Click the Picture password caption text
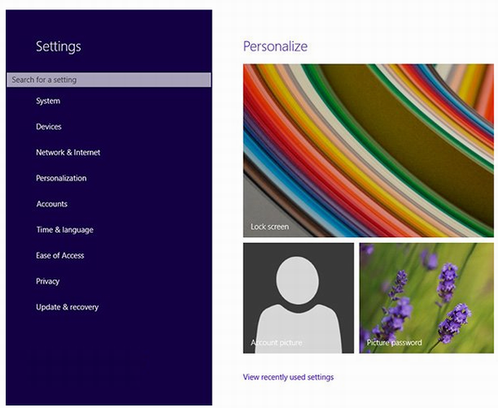Viewport: 498px width, 408px height. [394, 343]
